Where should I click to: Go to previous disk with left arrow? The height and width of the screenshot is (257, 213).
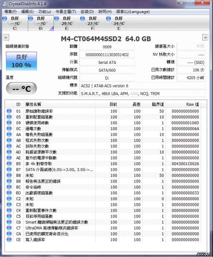(x=6, y=37)
